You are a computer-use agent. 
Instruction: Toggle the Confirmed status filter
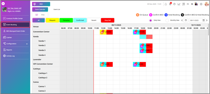(x=80, y=20)
